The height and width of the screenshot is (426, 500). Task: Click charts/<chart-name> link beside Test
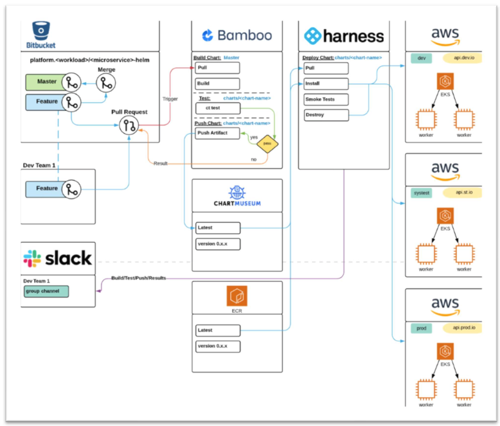(247, 98)
